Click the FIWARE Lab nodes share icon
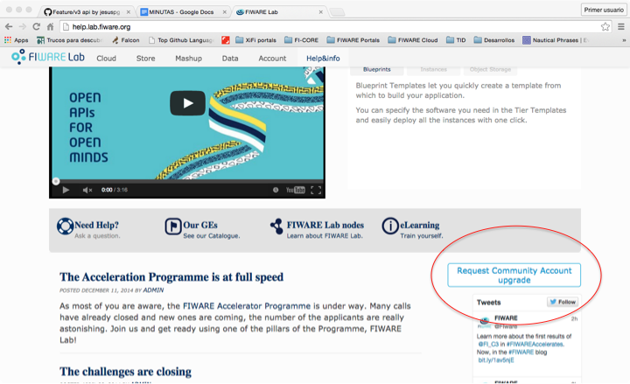Viewport: 630px width, 384px height. click(276, 227)
